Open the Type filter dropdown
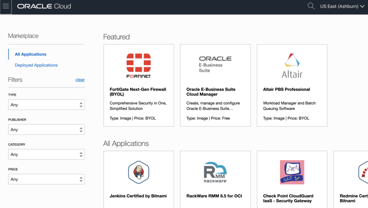368x208 pixels. tap(46, 105)
